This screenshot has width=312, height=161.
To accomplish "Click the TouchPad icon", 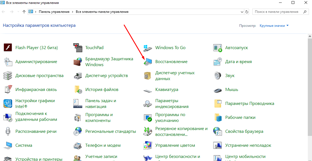I will [78, 48].
